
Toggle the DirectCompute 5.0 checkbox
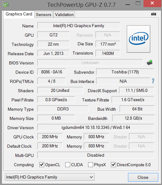[113, 165]
